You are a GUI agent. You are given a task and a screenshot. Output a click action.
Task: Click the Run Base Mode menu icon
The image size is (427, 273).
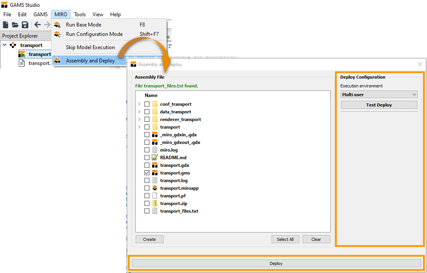pyautogui.click(x=57, y=25)
